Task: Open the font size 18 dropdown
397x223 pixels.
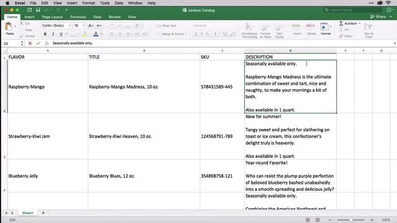Action: 84,25
